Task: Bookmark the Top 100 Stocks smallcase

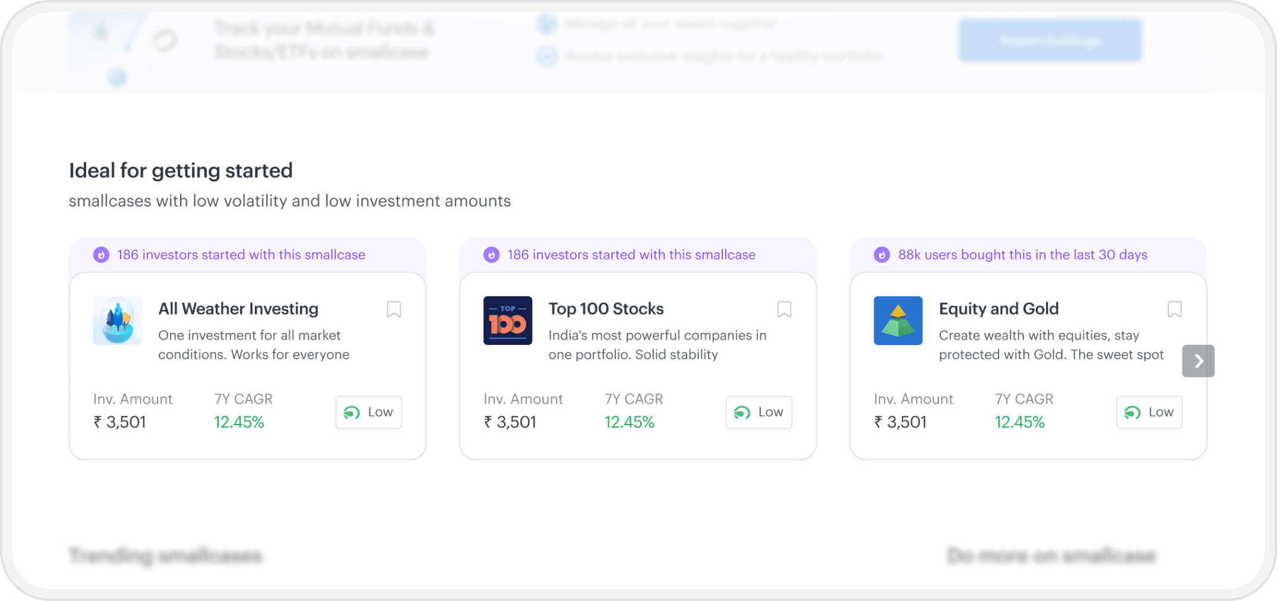Action: (784, 309)
